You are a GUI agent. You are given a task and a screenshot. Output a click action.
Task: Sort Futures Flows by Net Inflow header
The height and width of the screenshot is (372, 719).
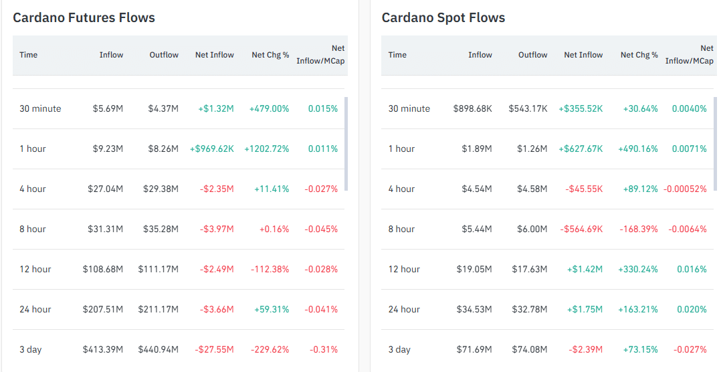click(x=214, y=55)
